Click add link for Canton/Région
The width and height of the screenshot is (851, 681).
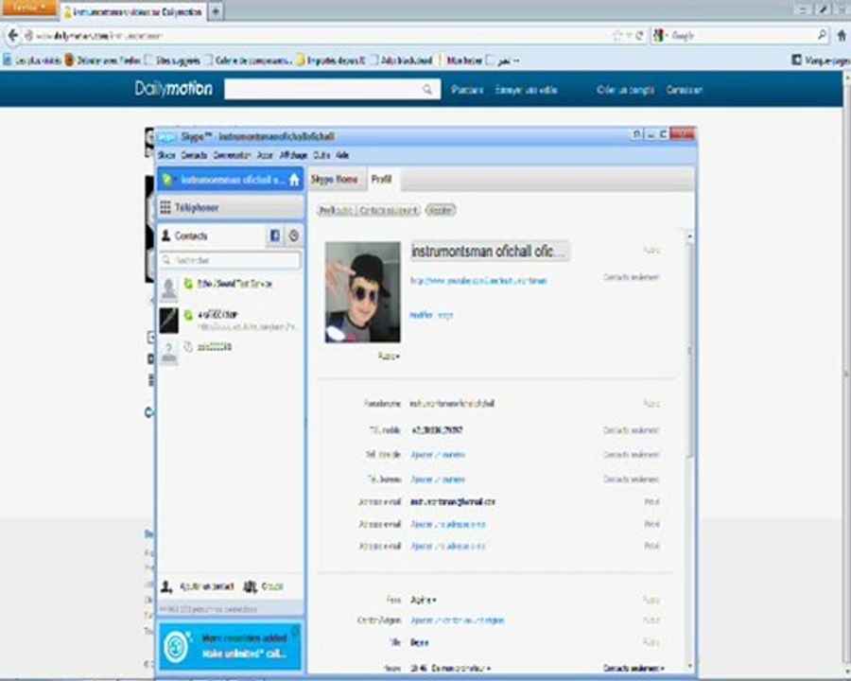point(458,620)
